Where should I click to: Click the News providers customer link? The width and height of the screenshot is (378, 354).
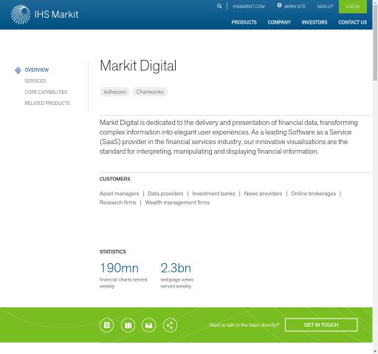click(263, 194)
